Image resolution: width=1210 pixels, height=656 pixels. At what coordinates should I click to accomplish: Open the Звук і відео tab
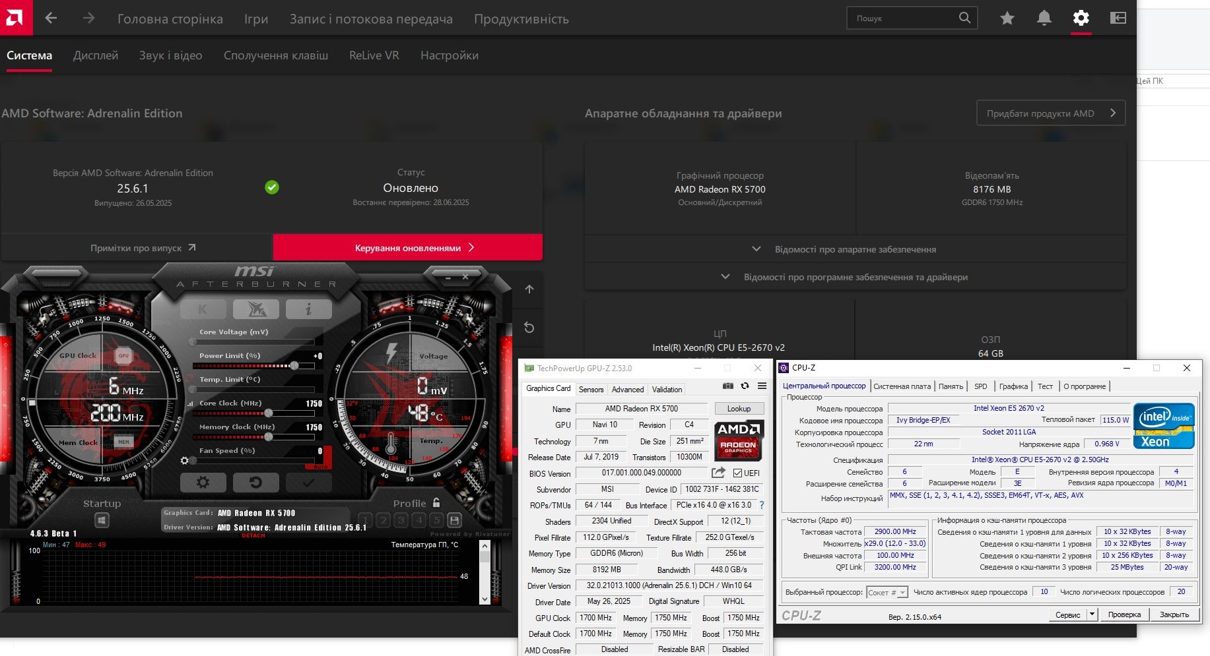[x=170, y=55]
